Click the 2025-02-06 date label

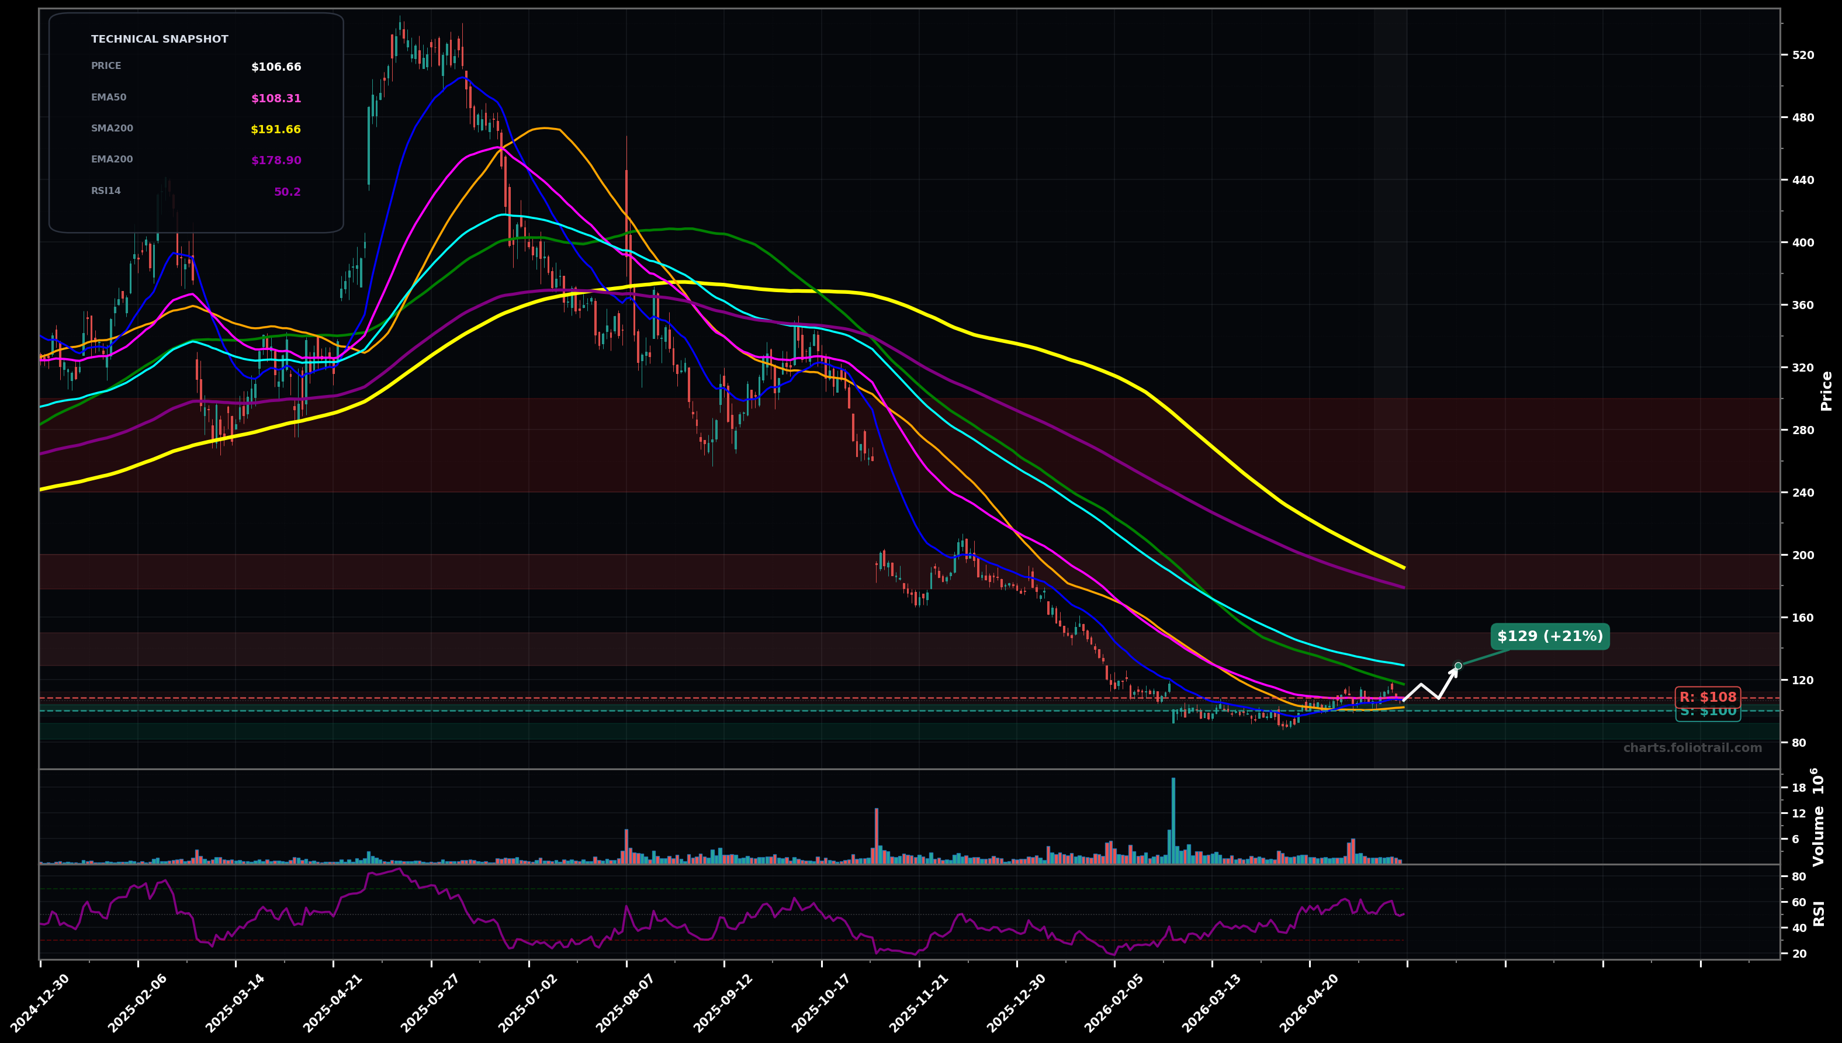(137, 1003)
